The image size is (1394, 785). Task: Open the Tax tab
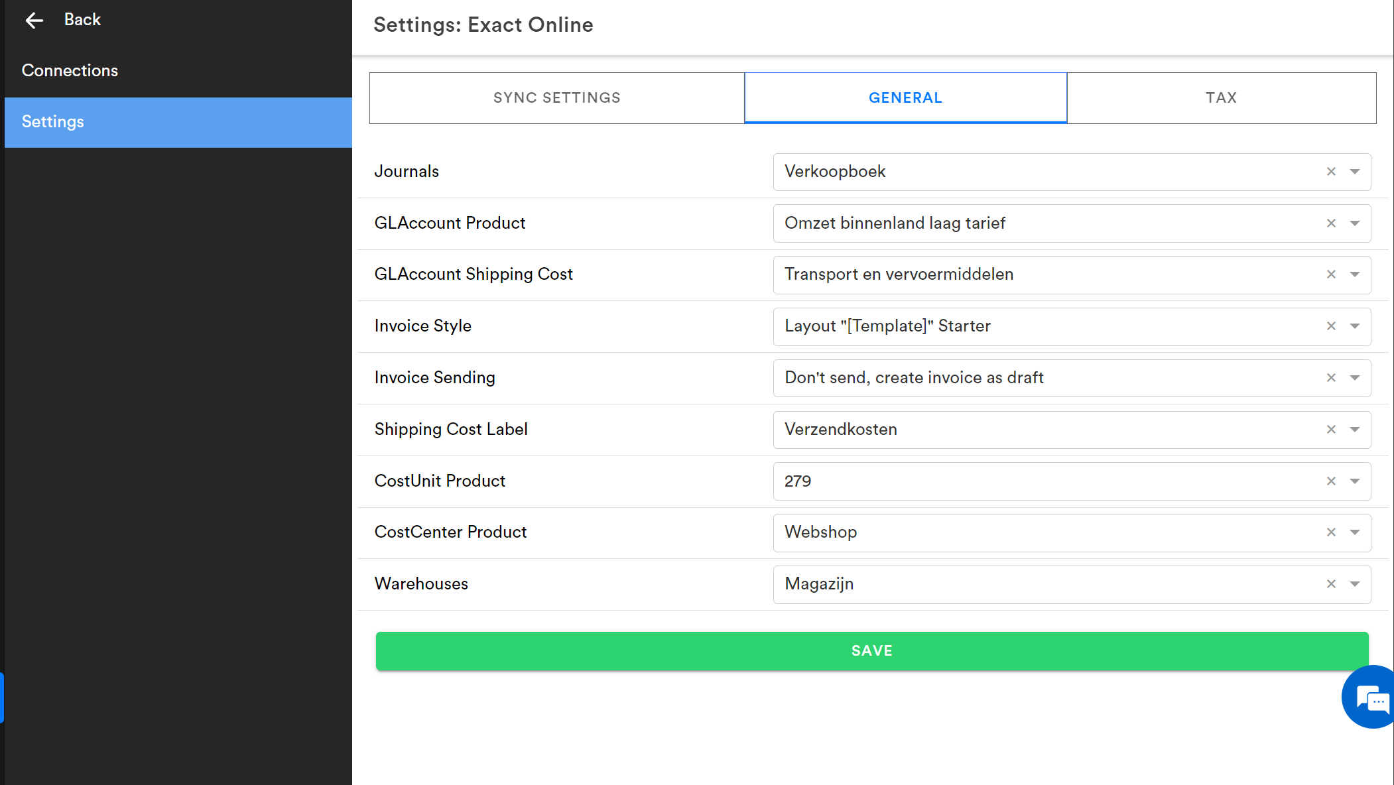[1222, 98]
